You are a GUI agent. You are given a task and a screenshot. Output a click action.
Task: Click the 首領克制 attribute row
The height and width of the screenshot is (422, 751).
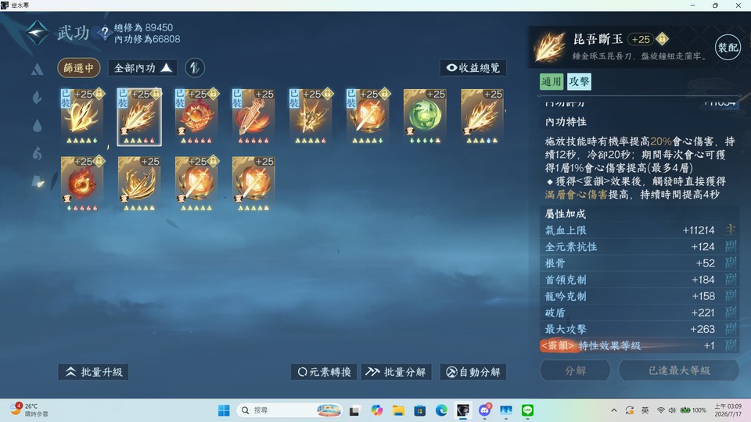(639, 280)
